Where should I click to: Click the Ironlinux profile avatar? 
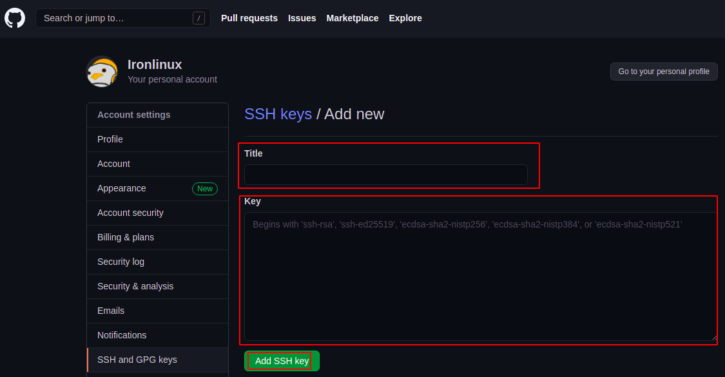[x=102, y=72]
